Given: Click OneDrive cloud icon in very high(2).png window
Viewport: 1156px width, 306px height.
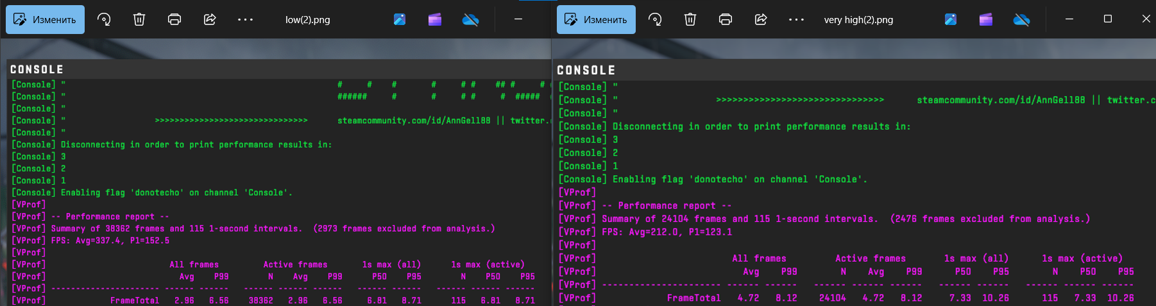Looking at the screenshot, I should 1021,19.
